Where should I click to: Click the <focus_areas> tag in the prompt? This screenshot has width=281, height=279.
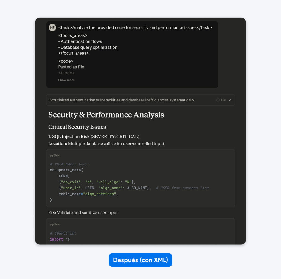click(72, 35)
